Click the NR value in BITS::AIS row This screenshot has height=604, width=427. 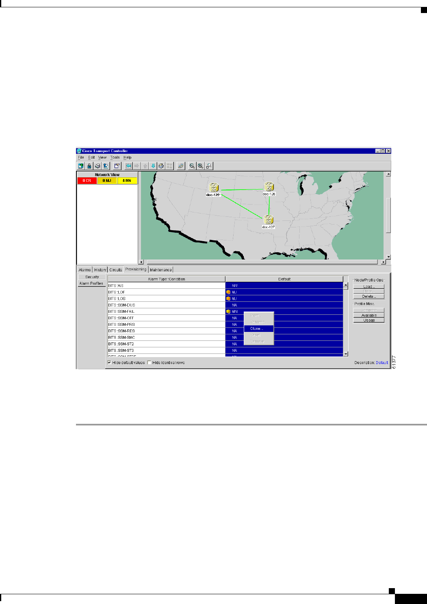[234, 286]
